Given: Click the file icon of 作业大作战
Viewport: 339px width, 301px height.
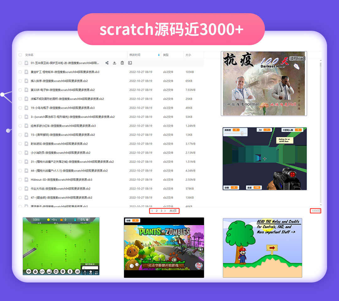Looking at the screenshot, I should point(26,189).
